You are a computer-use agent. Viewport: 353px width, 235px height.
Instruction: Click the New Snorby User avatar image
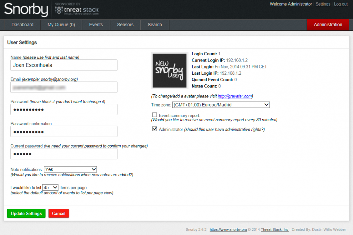point(170,70)
